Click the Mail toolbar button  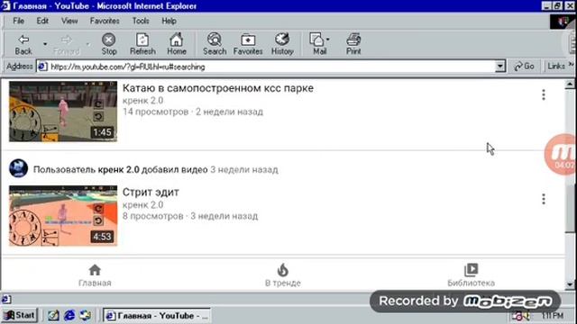coord(318,44)
